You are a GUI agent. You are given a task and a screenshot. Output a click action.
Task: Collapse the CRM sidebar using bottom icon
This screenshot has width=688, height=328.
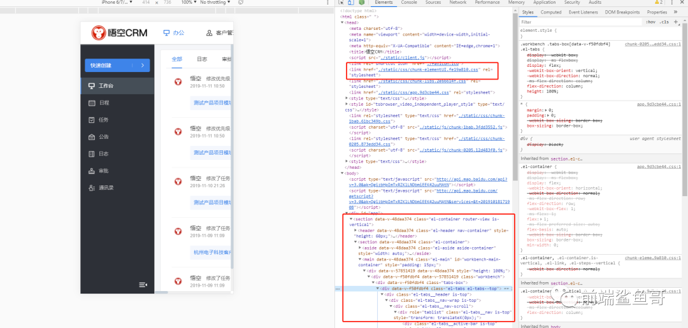click(143, 284)
